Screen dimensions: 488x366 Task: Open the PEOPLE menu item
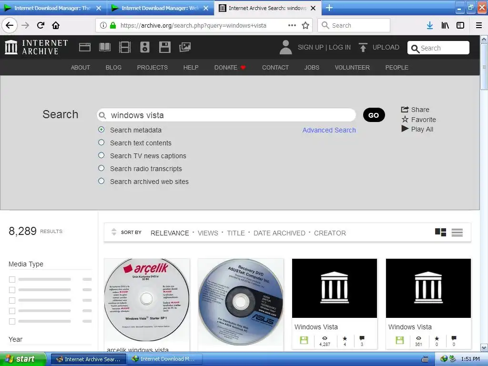[396, 67]
